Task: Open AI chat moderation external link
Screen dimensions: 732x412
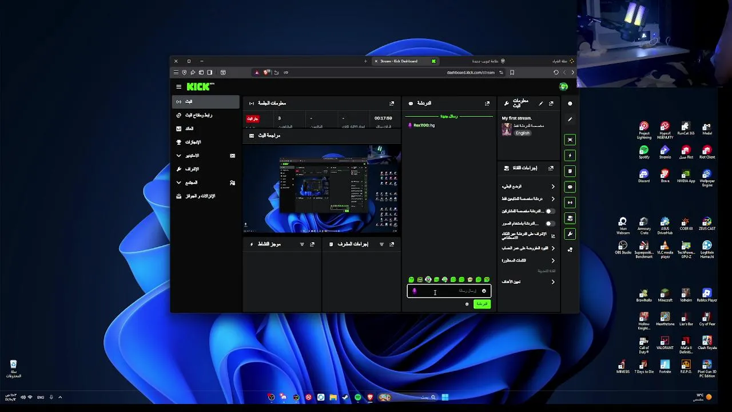Action: click(x=552, y=236)
